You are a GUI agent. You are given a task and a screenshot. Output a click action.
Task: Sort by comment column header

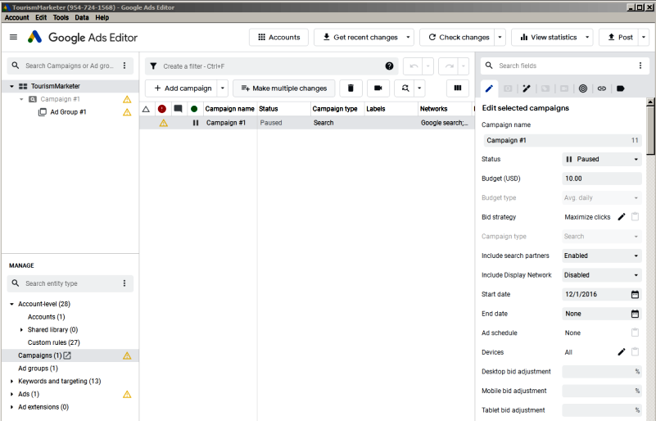coord(178,109)
